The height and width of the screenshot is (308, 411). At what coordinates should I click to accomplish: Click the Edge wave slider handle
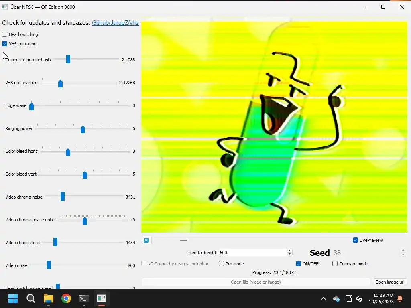[x=31, y=106]
